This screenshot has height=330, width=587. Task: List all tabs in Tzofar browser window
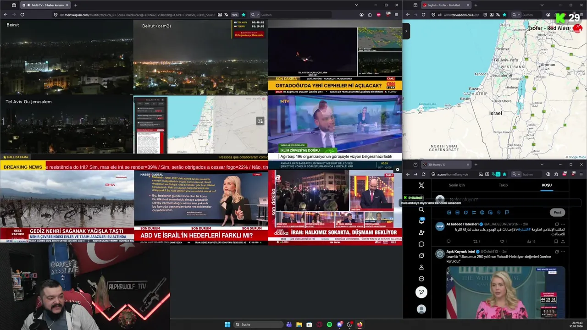pos(542,5)
